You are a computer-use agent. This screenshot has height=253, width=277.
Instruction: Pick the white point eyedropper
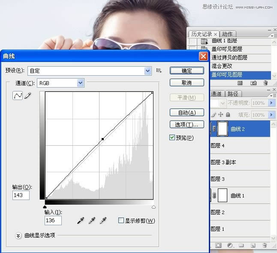(x=102, y=221)
